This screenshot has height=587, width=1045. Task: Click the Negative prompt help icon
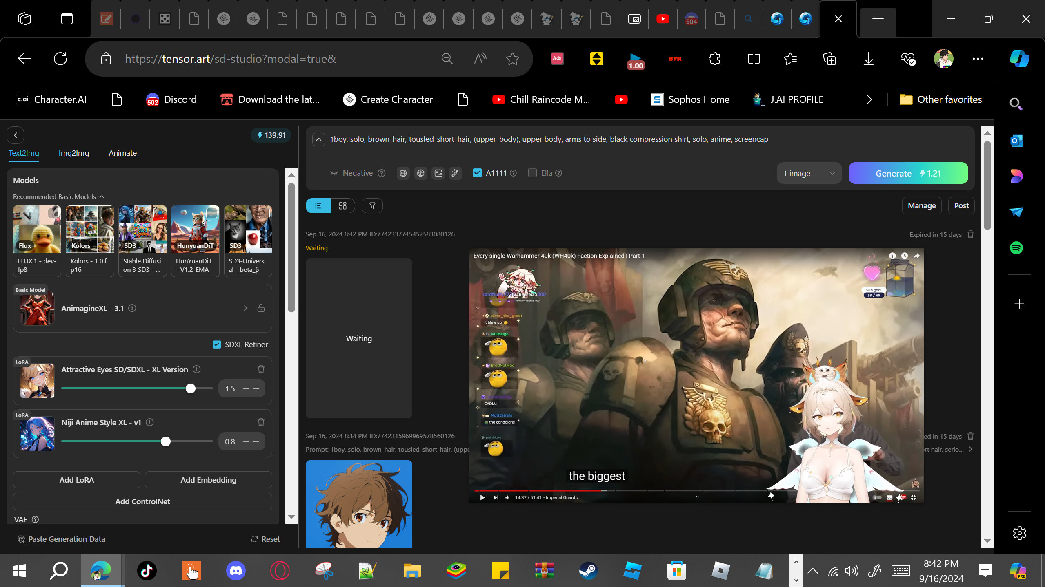[x=382, y=173]
